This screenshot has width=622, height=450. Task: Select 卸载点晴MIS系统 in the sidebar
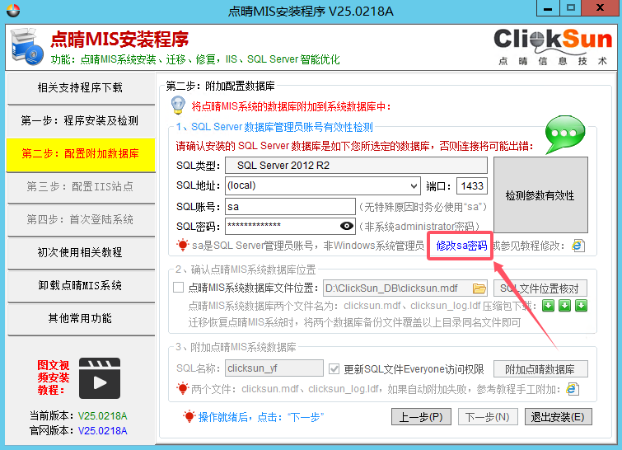pos(80,285)
